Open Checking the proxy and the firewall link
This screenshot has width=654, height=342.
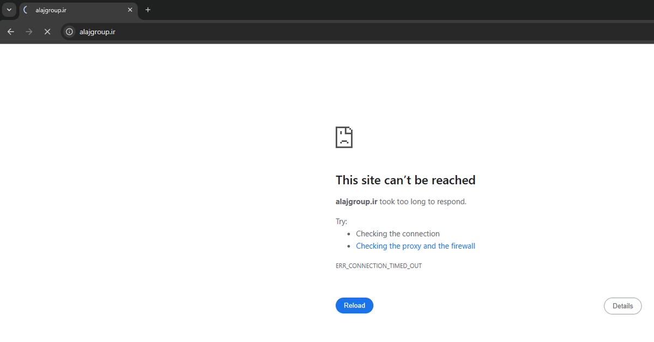415,246
